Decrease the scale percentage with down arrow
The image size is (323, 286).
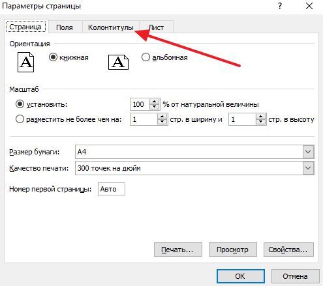point(154,107)
